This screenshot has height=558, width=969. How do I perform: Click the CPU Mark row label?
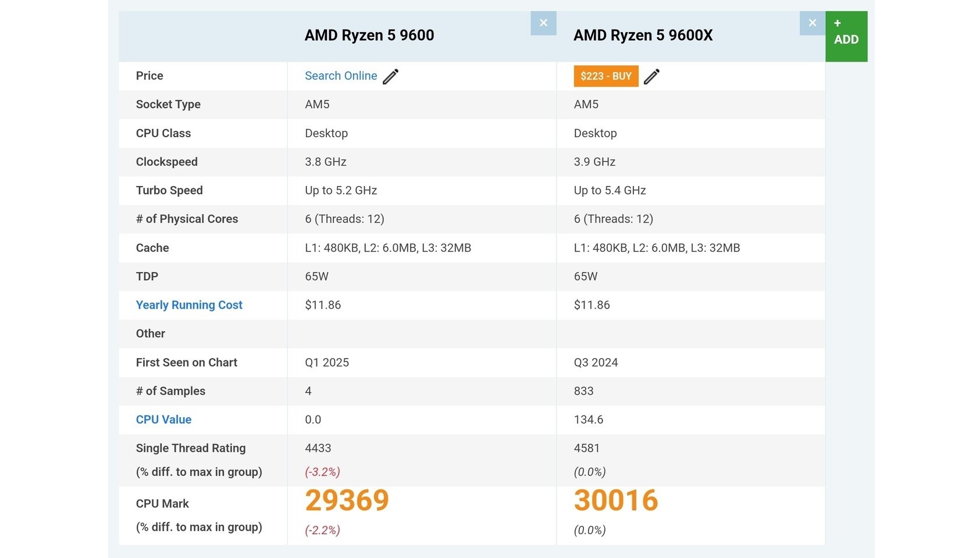click(162, 503)
